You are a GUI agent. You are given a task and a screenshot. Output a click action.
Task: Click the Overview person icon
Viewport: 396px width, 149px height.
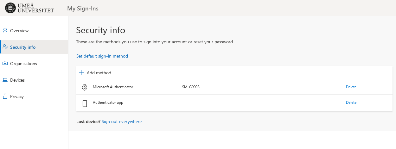pos(5,31)
